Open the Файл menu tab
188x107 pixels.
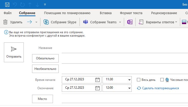click(x=8, y=13)
